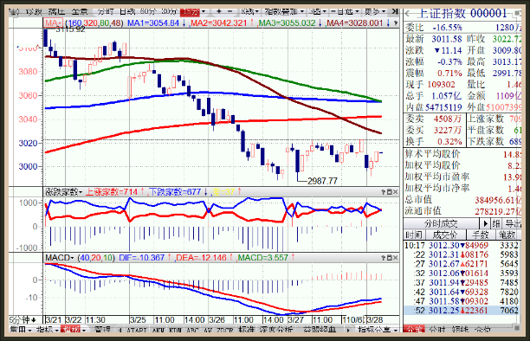Open the MA indicator dropdown
The image size is (530, 341).
coord(53,23)
